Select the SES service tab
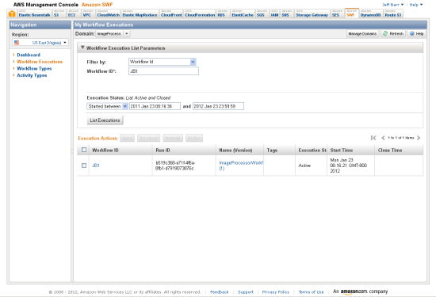Viewport: 436px width, 297px height. point(337,13)
